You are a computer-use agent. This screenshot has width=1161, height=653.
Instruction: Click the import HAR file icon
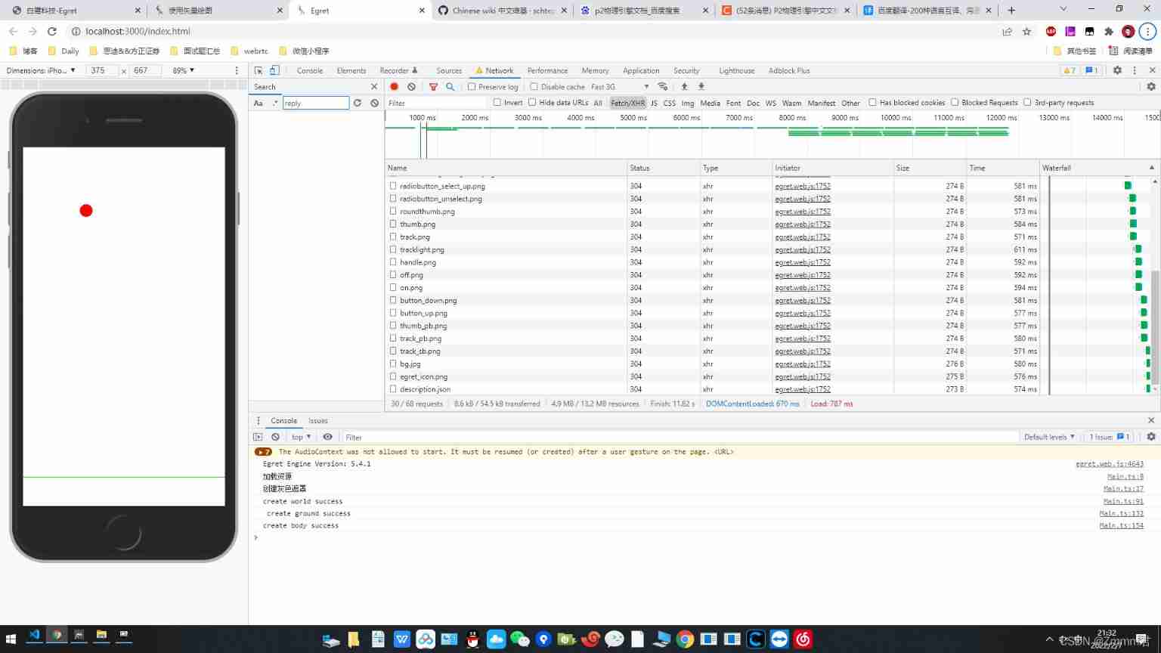click(x=684, y=87)
